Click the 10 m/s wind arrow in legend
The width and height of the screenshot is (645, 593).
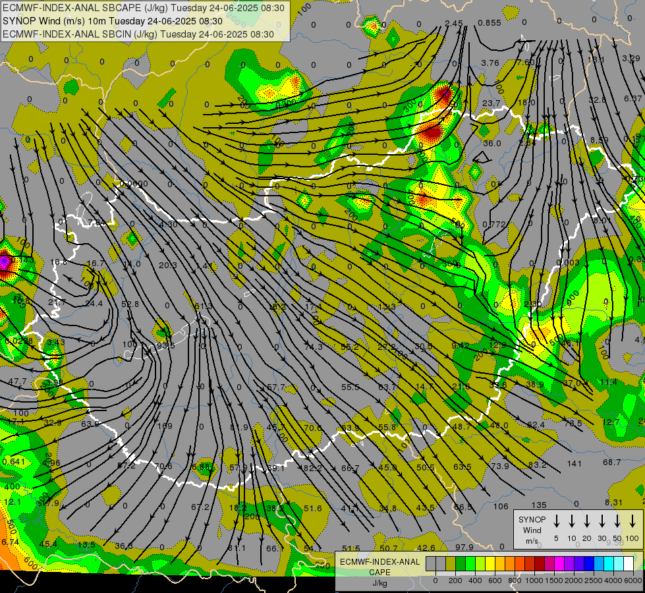point(572,521)
